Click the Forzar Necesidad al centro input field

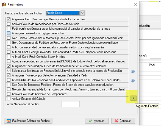(x=71, y=104)
